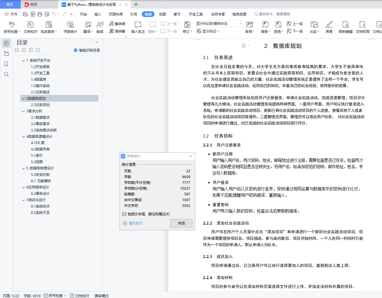Image resolution: width=382 pixels, height=298 pixels.
Task: Switch to the 插入 ribbon tab
Action: point(98,14)
